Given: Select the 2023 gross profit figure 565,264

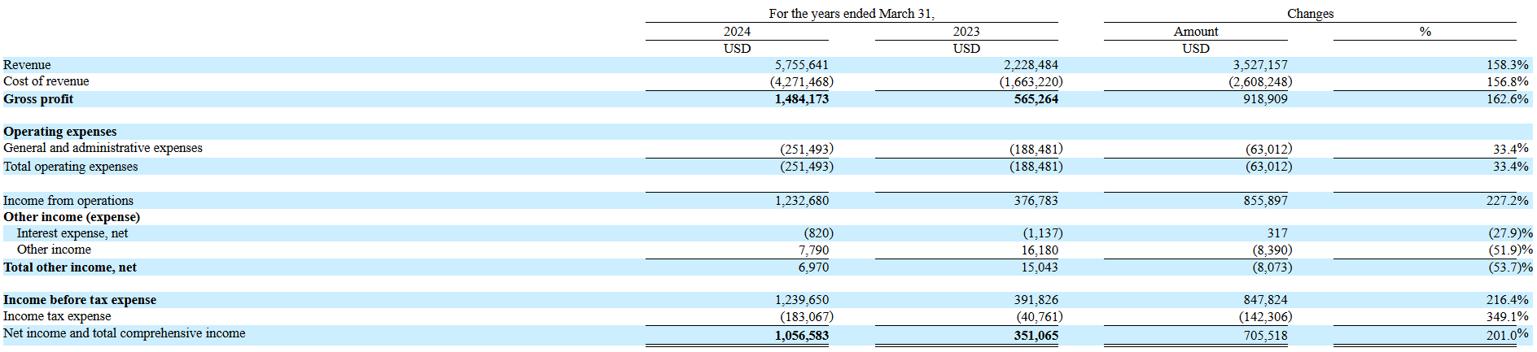Looking at the screenshot, I should 1036,99.
